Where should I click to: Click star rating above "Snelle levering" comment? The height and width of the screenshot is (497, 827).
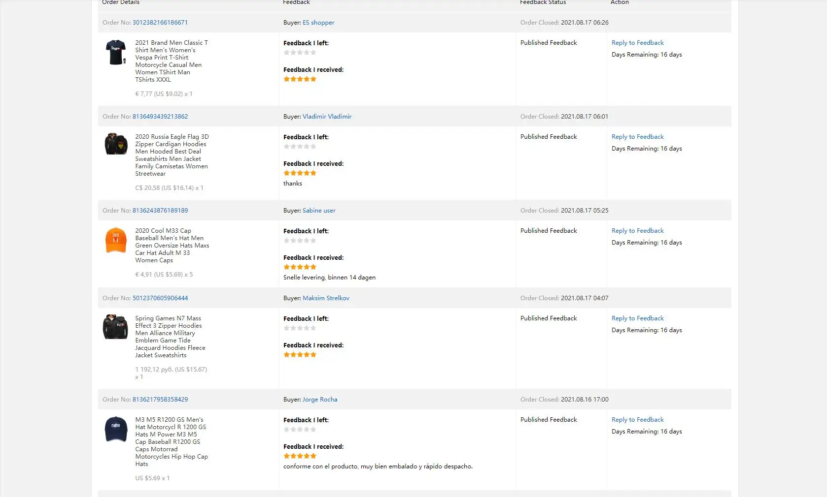[x=300, y=267]
